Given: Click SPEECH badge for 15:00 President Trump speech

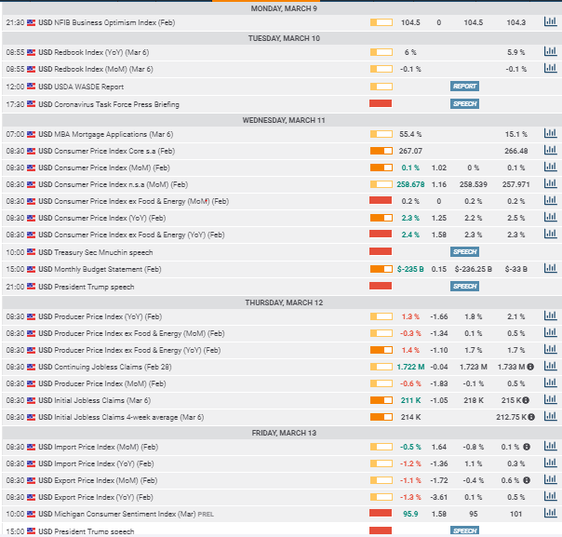Looking at the screenshot, I should pos(464,530).
